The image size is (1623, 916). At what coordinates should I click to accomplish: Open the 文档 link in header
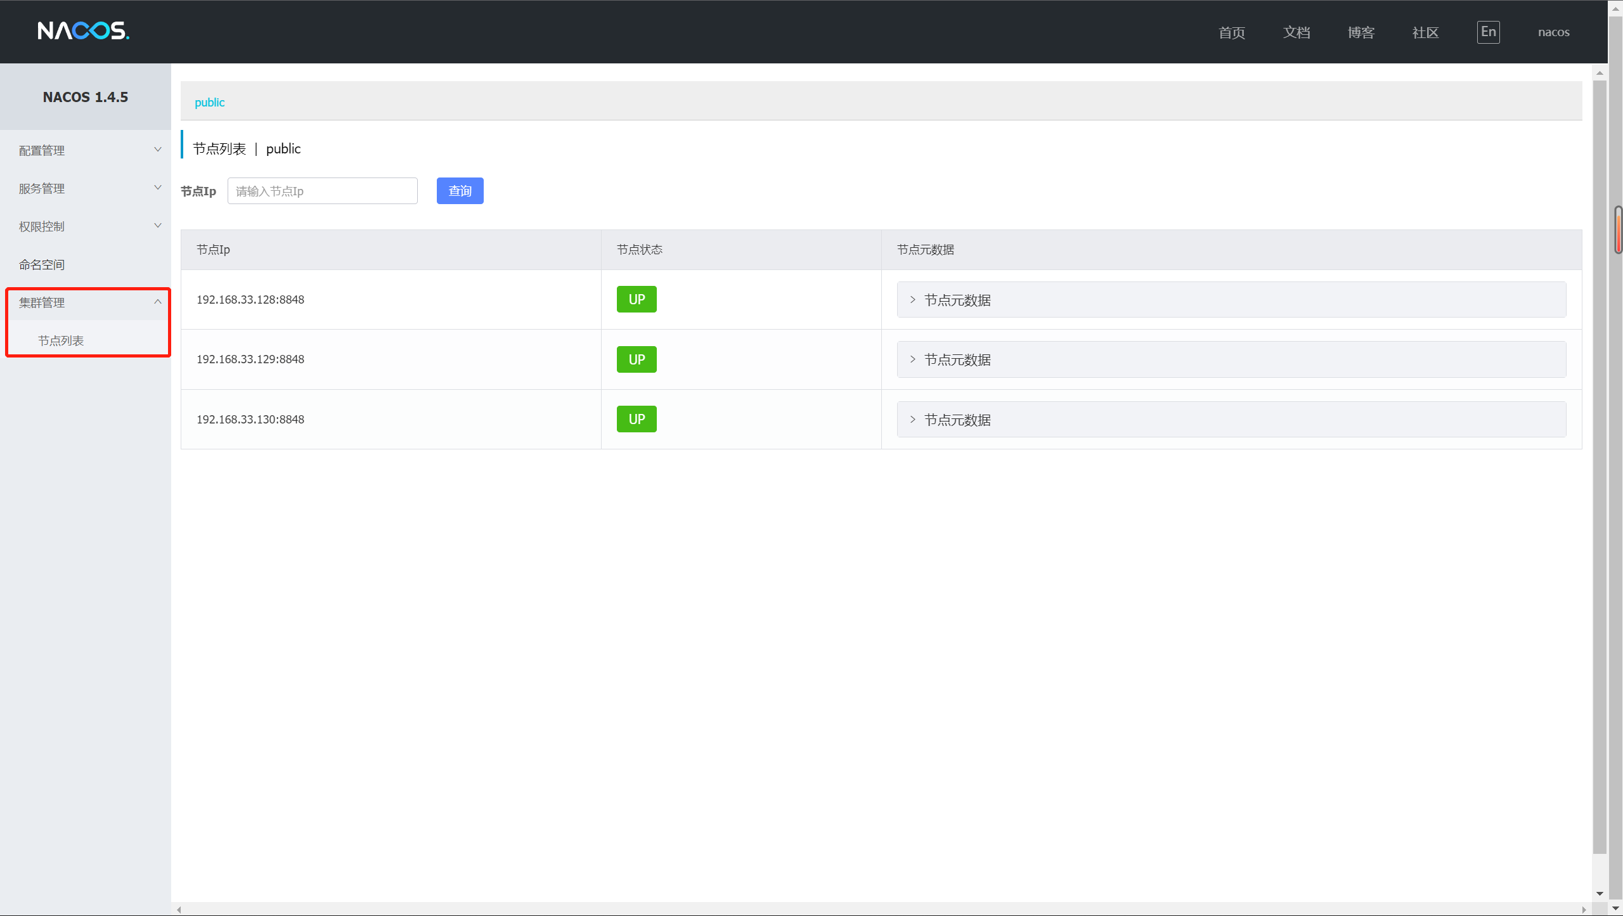tap(1296, 32)
